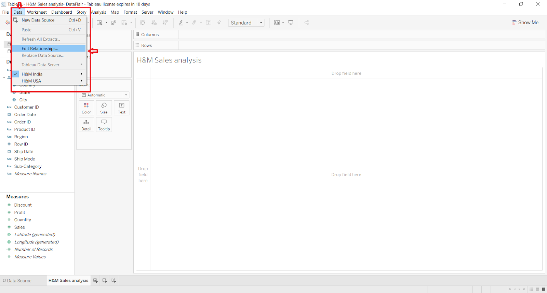Click the Duplicate sheet toolbar icon
Image resolution: width=547 pixels, height=293 pixels.
pyautogui.click(x=114, y=23)
